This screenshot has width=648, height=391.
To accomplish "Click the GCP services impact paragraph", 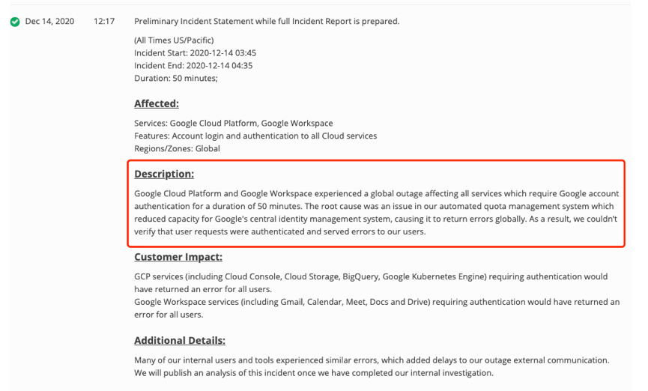I will tap(371, 282).
